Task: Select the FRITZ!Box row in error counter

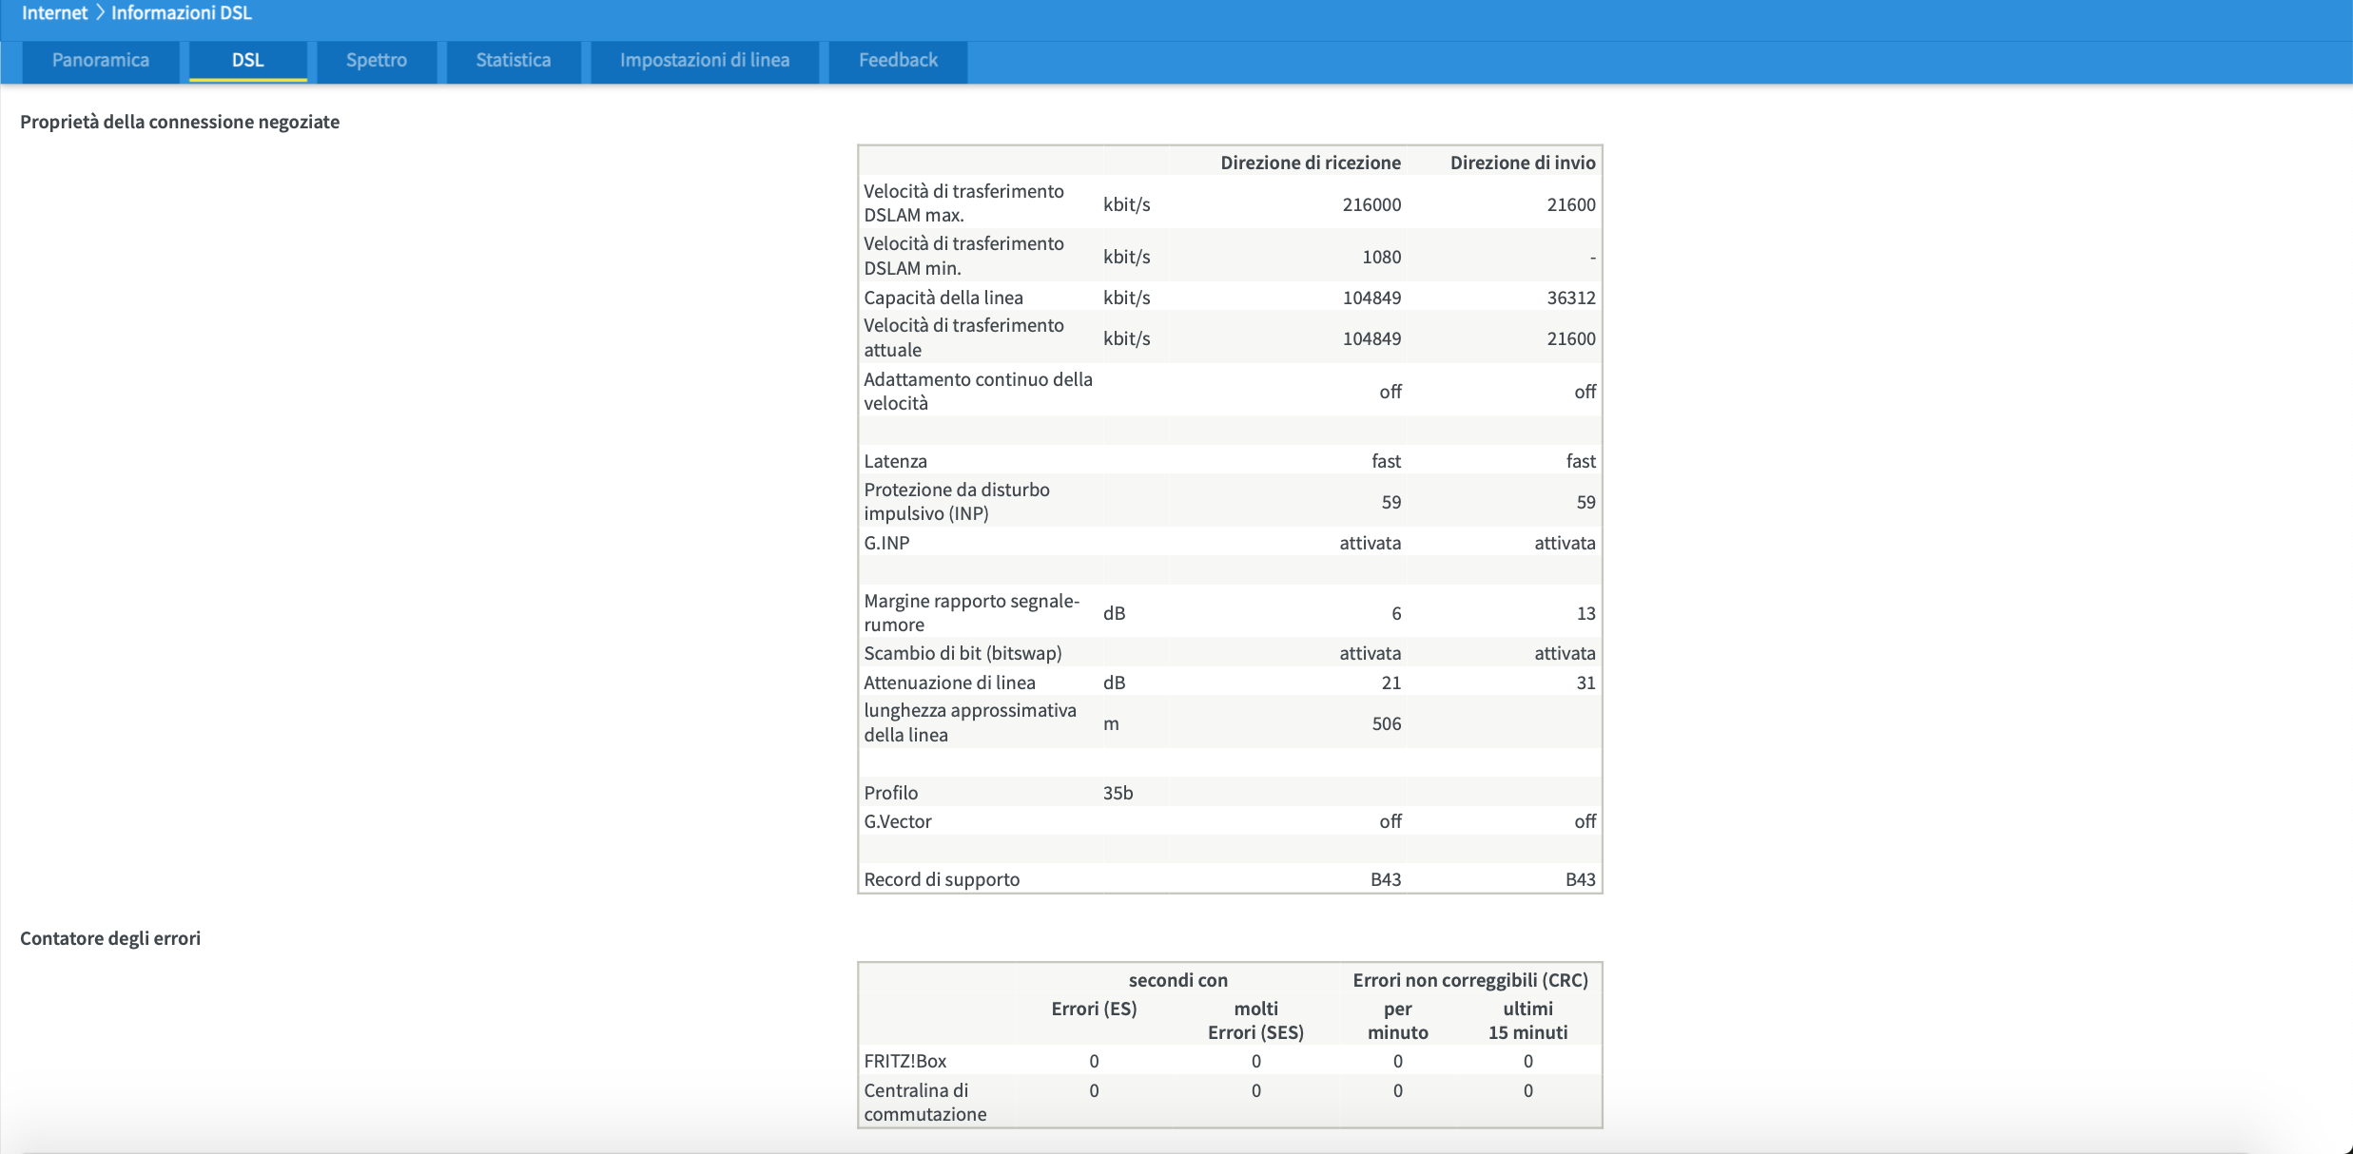Action: coord(1230,1061)
